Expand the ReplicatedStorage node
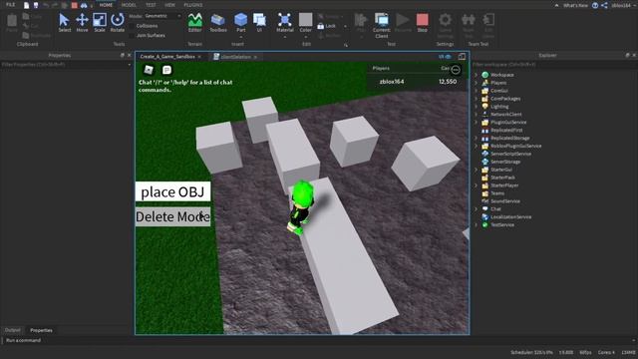Image resolution: width=638 pixels, height=359 pixels. (x=477, y=138)
